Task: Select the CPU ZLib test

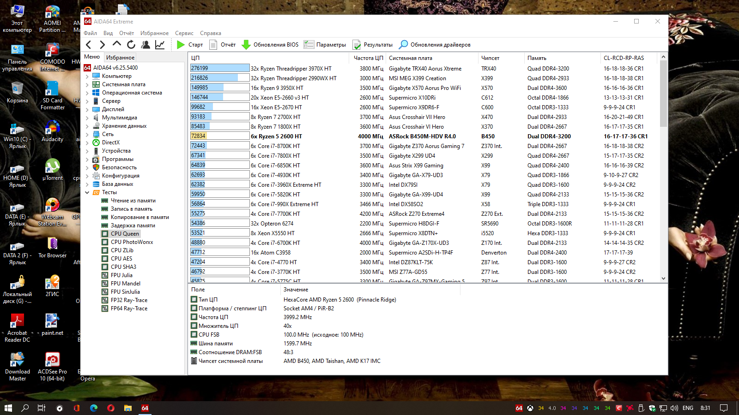Action: tap(122, 250)
